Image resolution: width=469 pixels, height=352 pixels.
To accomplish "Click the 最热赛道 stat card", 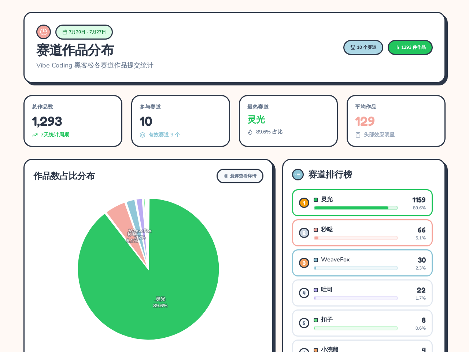I will (288, 121).
